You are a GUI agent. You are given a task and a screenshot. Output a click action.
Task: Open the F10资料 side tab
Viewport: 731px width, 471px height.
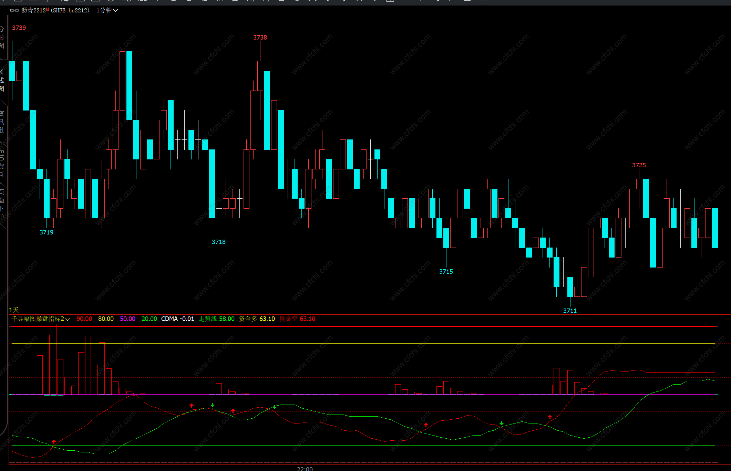coord(2,164)
